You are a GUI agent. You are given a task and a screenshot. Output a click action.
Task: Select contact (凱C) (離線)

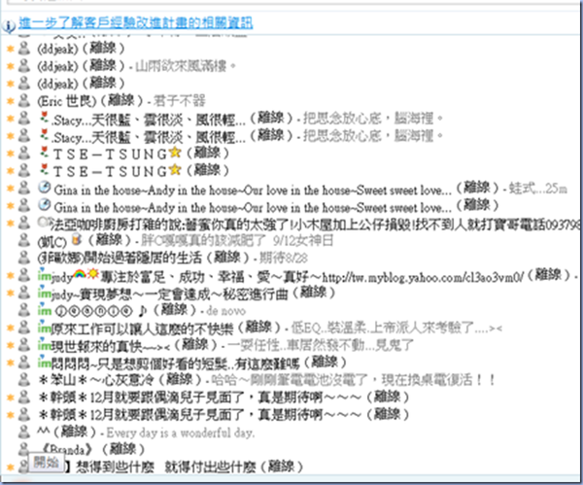(x=84, y=241)
